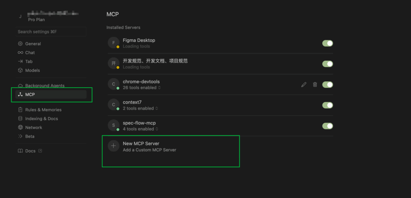
Task: Open external link icon next to Docs
Action: pyautogui.click(x=40, y=151)
